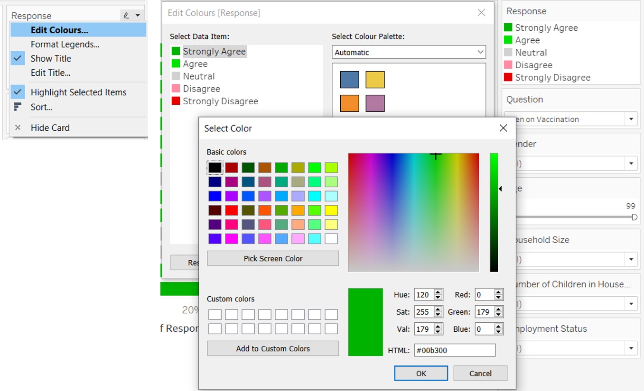Image resolution: width=644 pixels, height=391 pixels.
Task: Click the Pick Screen Color button
Action: (272, 258)
